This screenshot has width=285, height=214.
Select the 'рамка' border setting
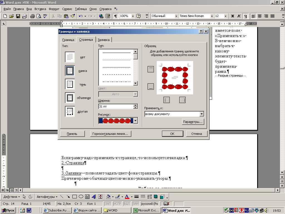point(70,71)
